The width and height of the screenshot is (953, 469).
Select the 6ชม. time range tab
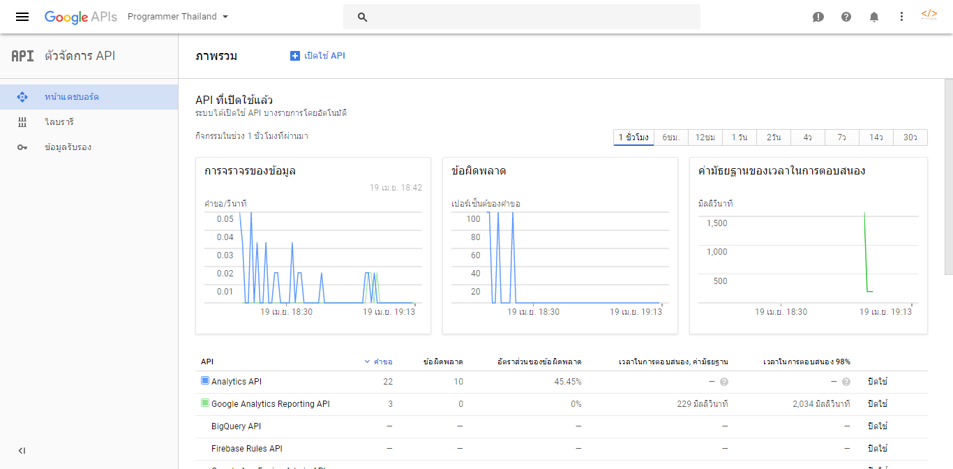pos(671,137)
